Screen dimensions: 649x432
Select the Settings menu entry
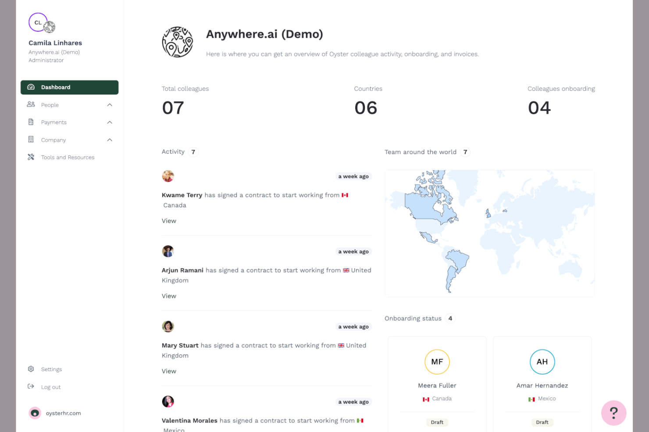pyautogui.click(x=51, y=369)
